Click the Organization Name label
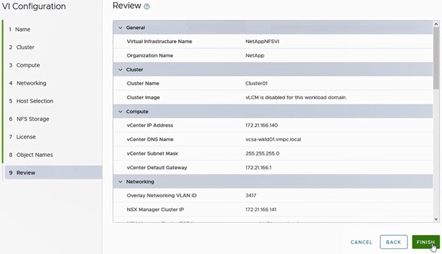Viewport: 442px width, 254px height. 150,55
